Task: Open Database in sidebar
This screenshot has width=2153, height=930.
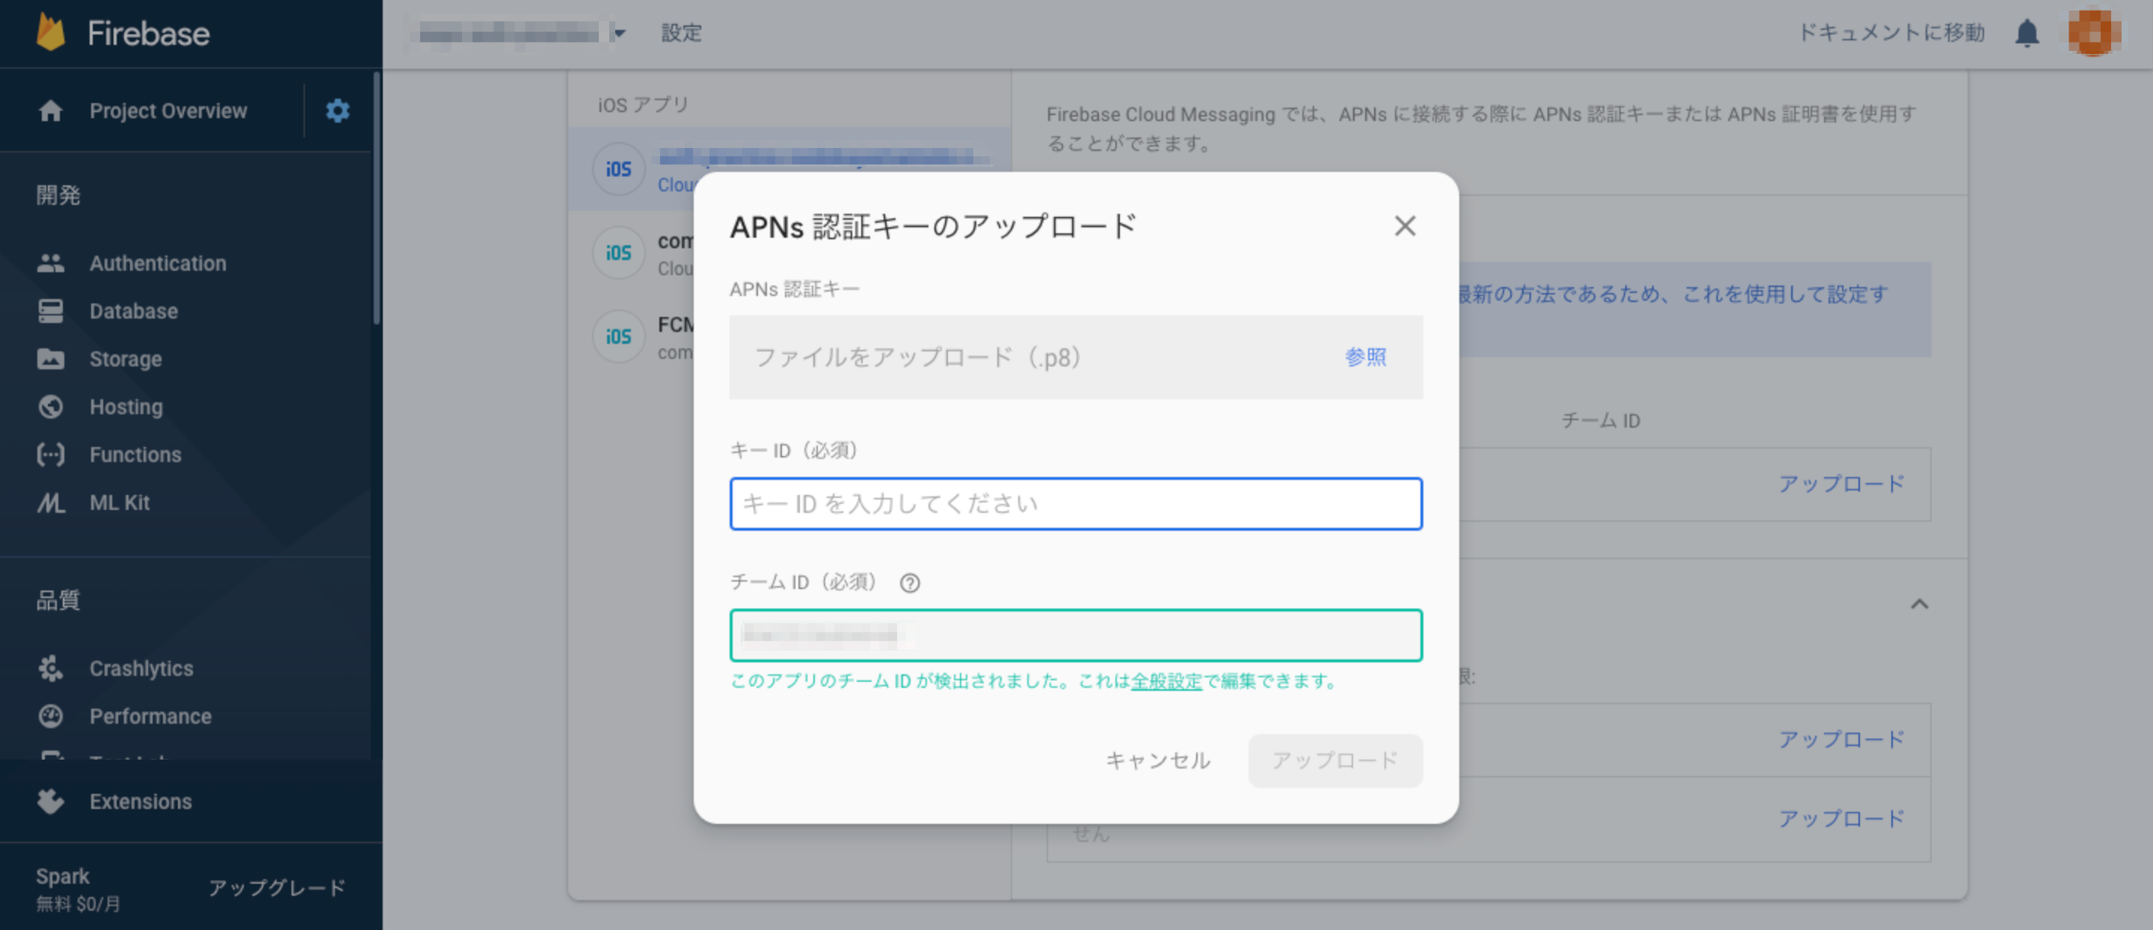Action: [x=134, y=311]
